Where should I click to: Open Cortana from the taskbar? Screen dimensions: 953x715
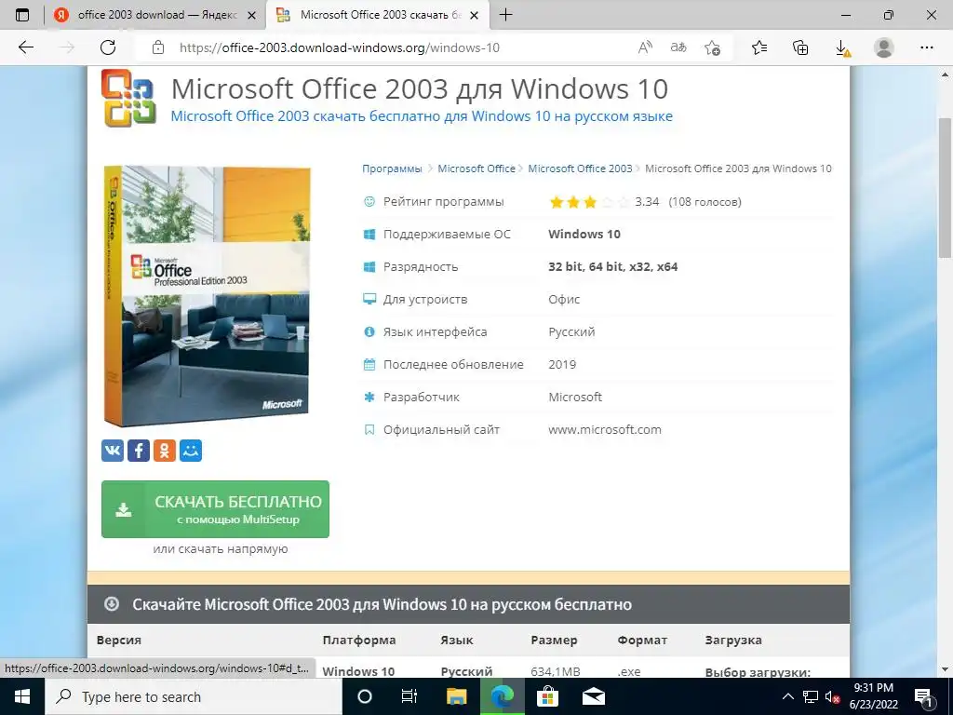coord(364,696)
